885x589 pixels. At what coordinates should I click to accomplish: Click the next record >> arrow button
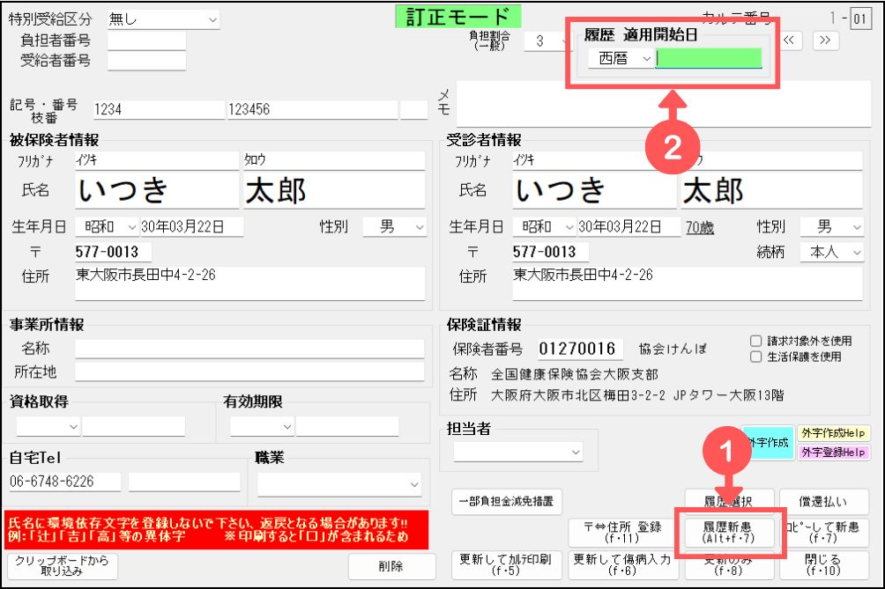(x=824, y=40)
